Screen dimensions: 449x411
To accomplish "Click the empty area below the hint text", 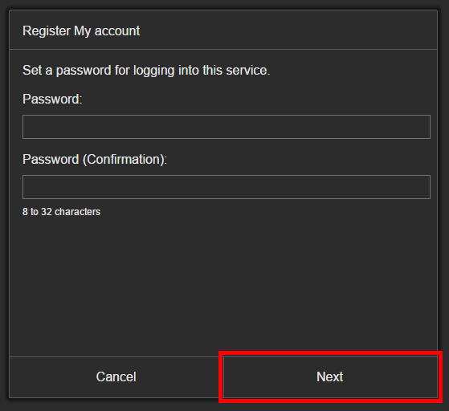I will tap(223, 287).
